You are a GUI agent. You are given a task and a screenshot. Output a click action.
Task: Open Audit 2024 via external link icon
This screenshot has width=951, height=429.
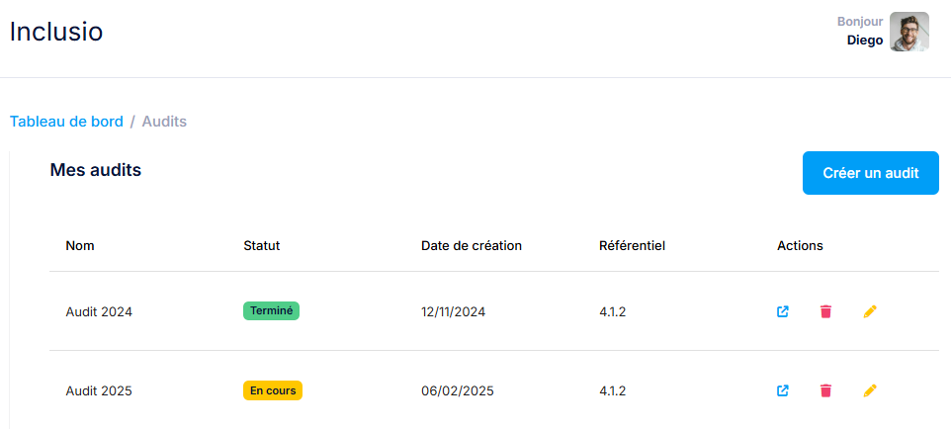pos(783,312)
